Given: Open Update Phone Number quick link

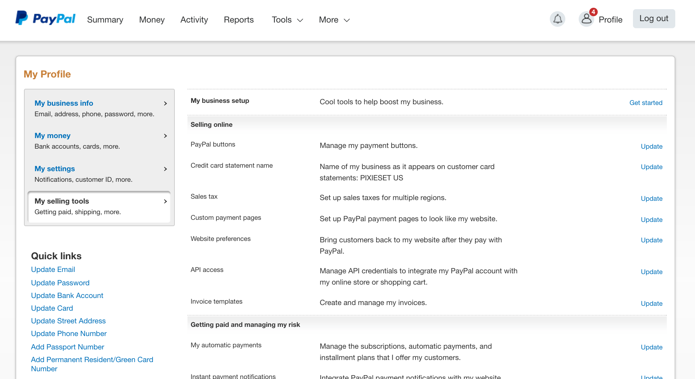Looking at the screenshot, I should 69,334.
